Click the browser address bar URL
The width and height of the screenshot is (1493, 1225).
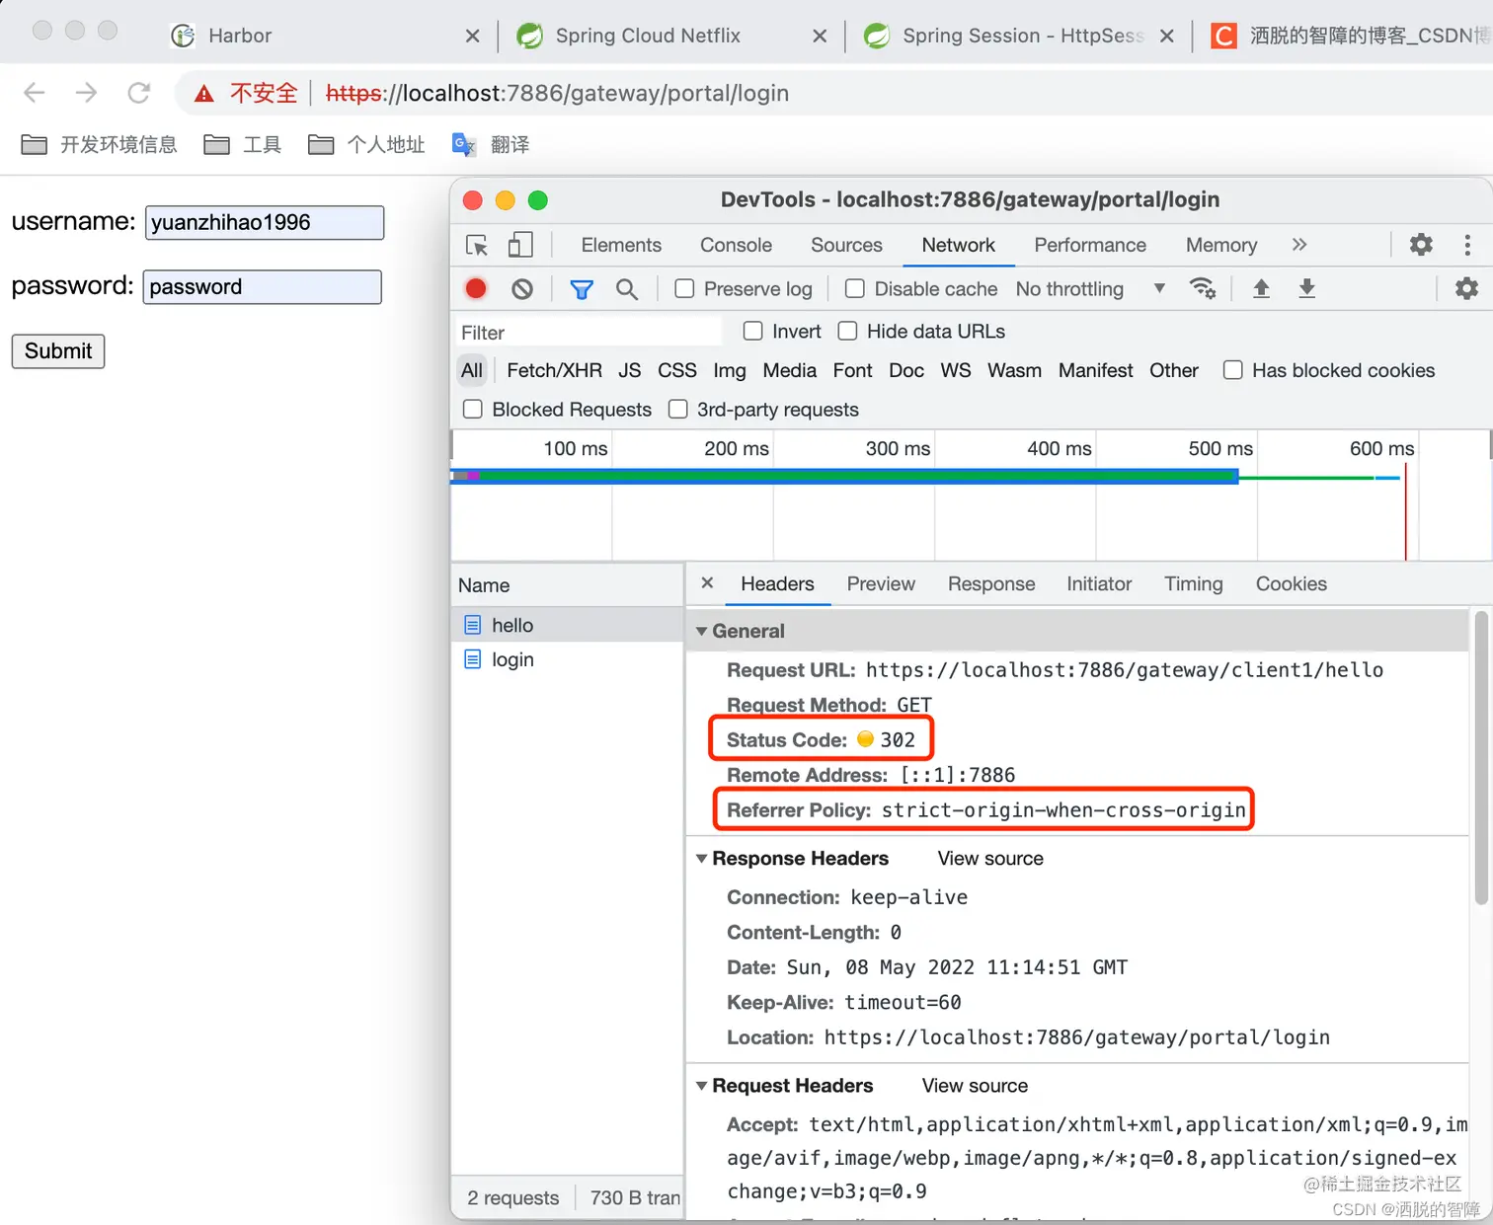coord(557,94)
